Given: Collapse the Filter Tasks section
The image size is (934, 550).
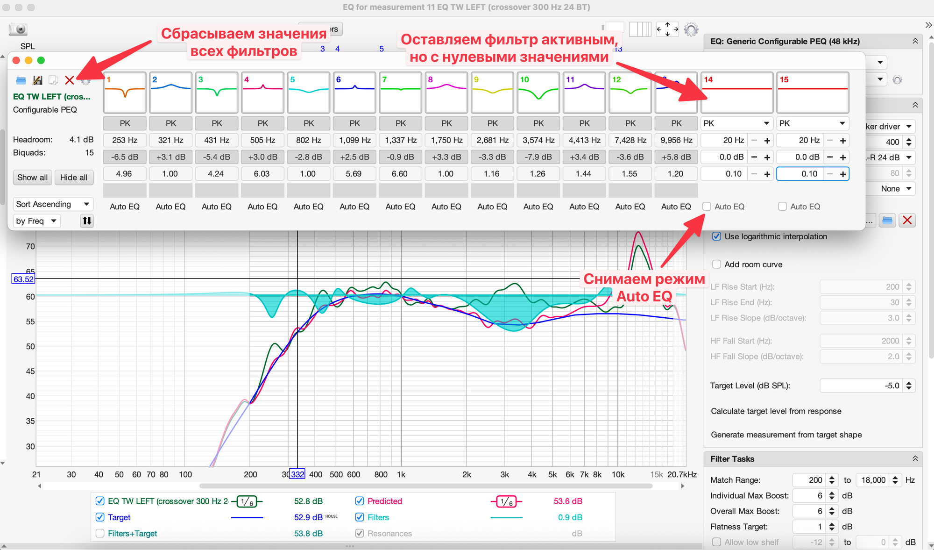Looking at the screenshot, I should click(x=915, y=459).
